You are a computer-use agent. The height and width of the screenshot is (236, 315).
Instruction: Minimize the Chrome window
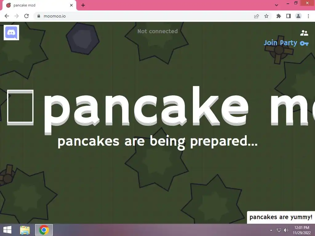[288, 3]
